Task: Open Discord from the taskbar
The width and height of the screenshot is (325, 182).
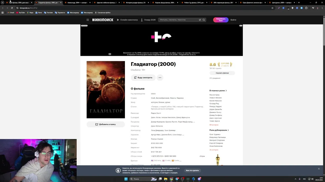Action: pyautogui.click(x=199, y=179)
